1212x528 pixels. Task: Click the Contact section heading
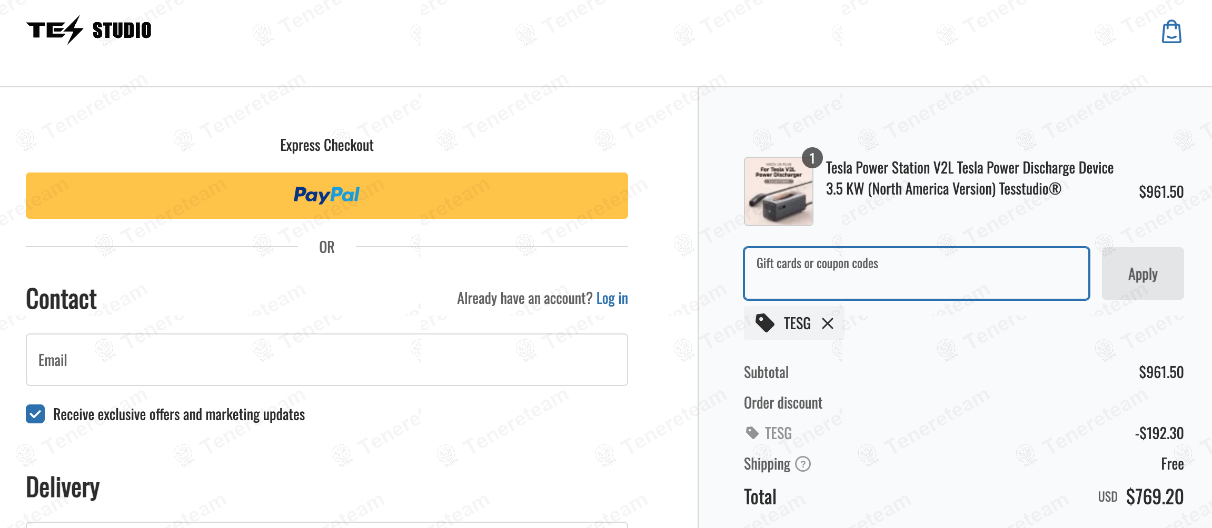pos(61,299)
